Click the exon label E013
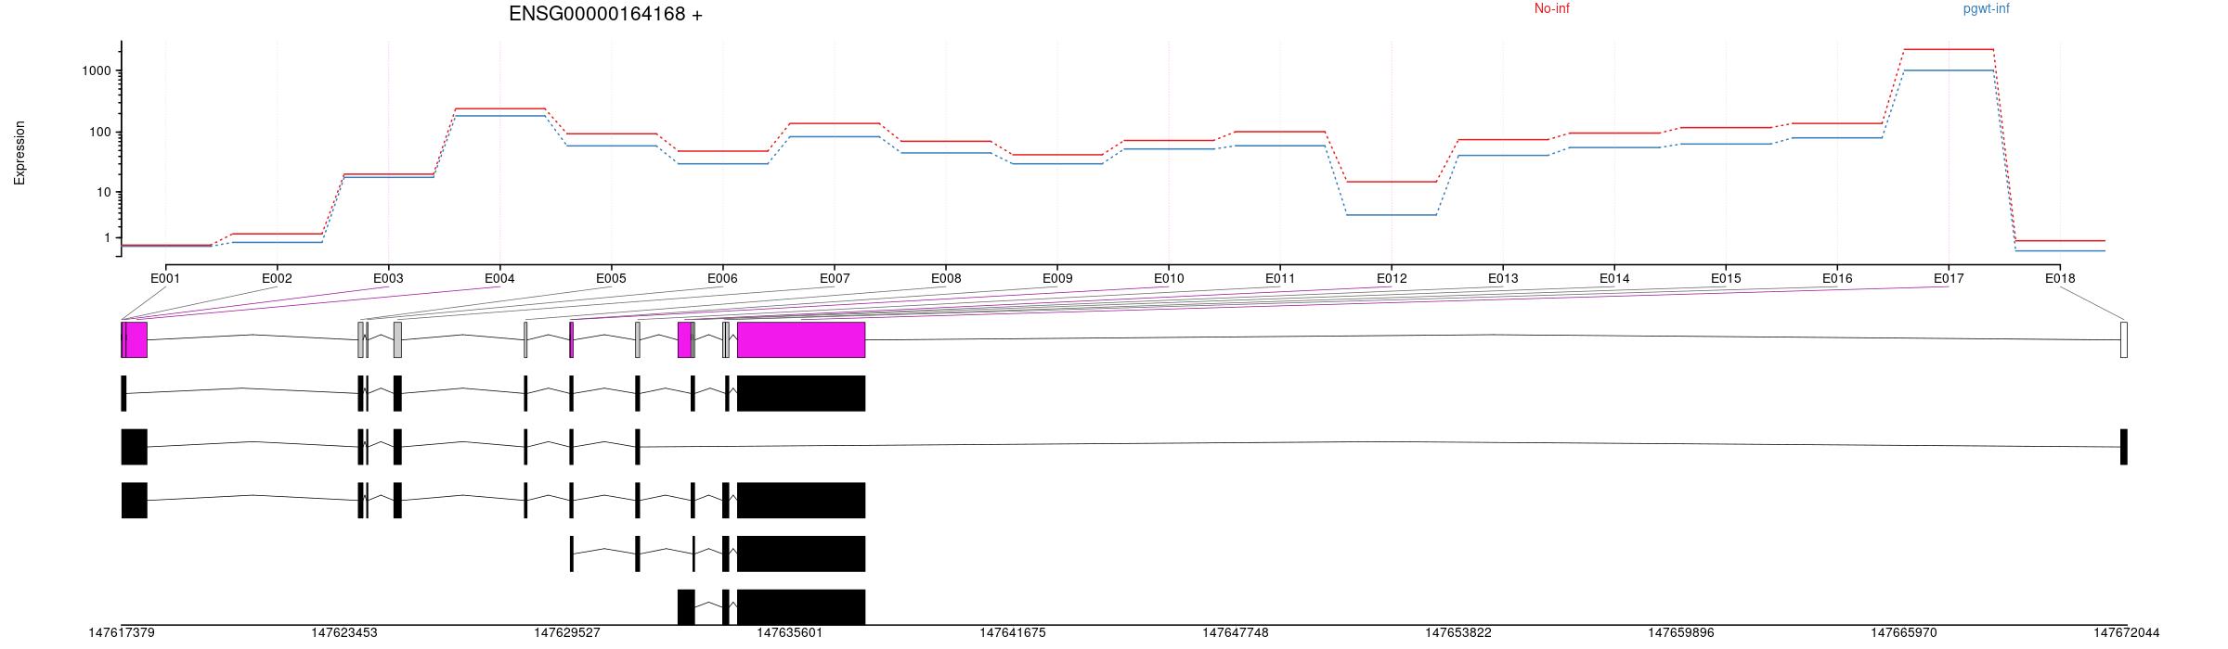 (x=1503, y=278)
